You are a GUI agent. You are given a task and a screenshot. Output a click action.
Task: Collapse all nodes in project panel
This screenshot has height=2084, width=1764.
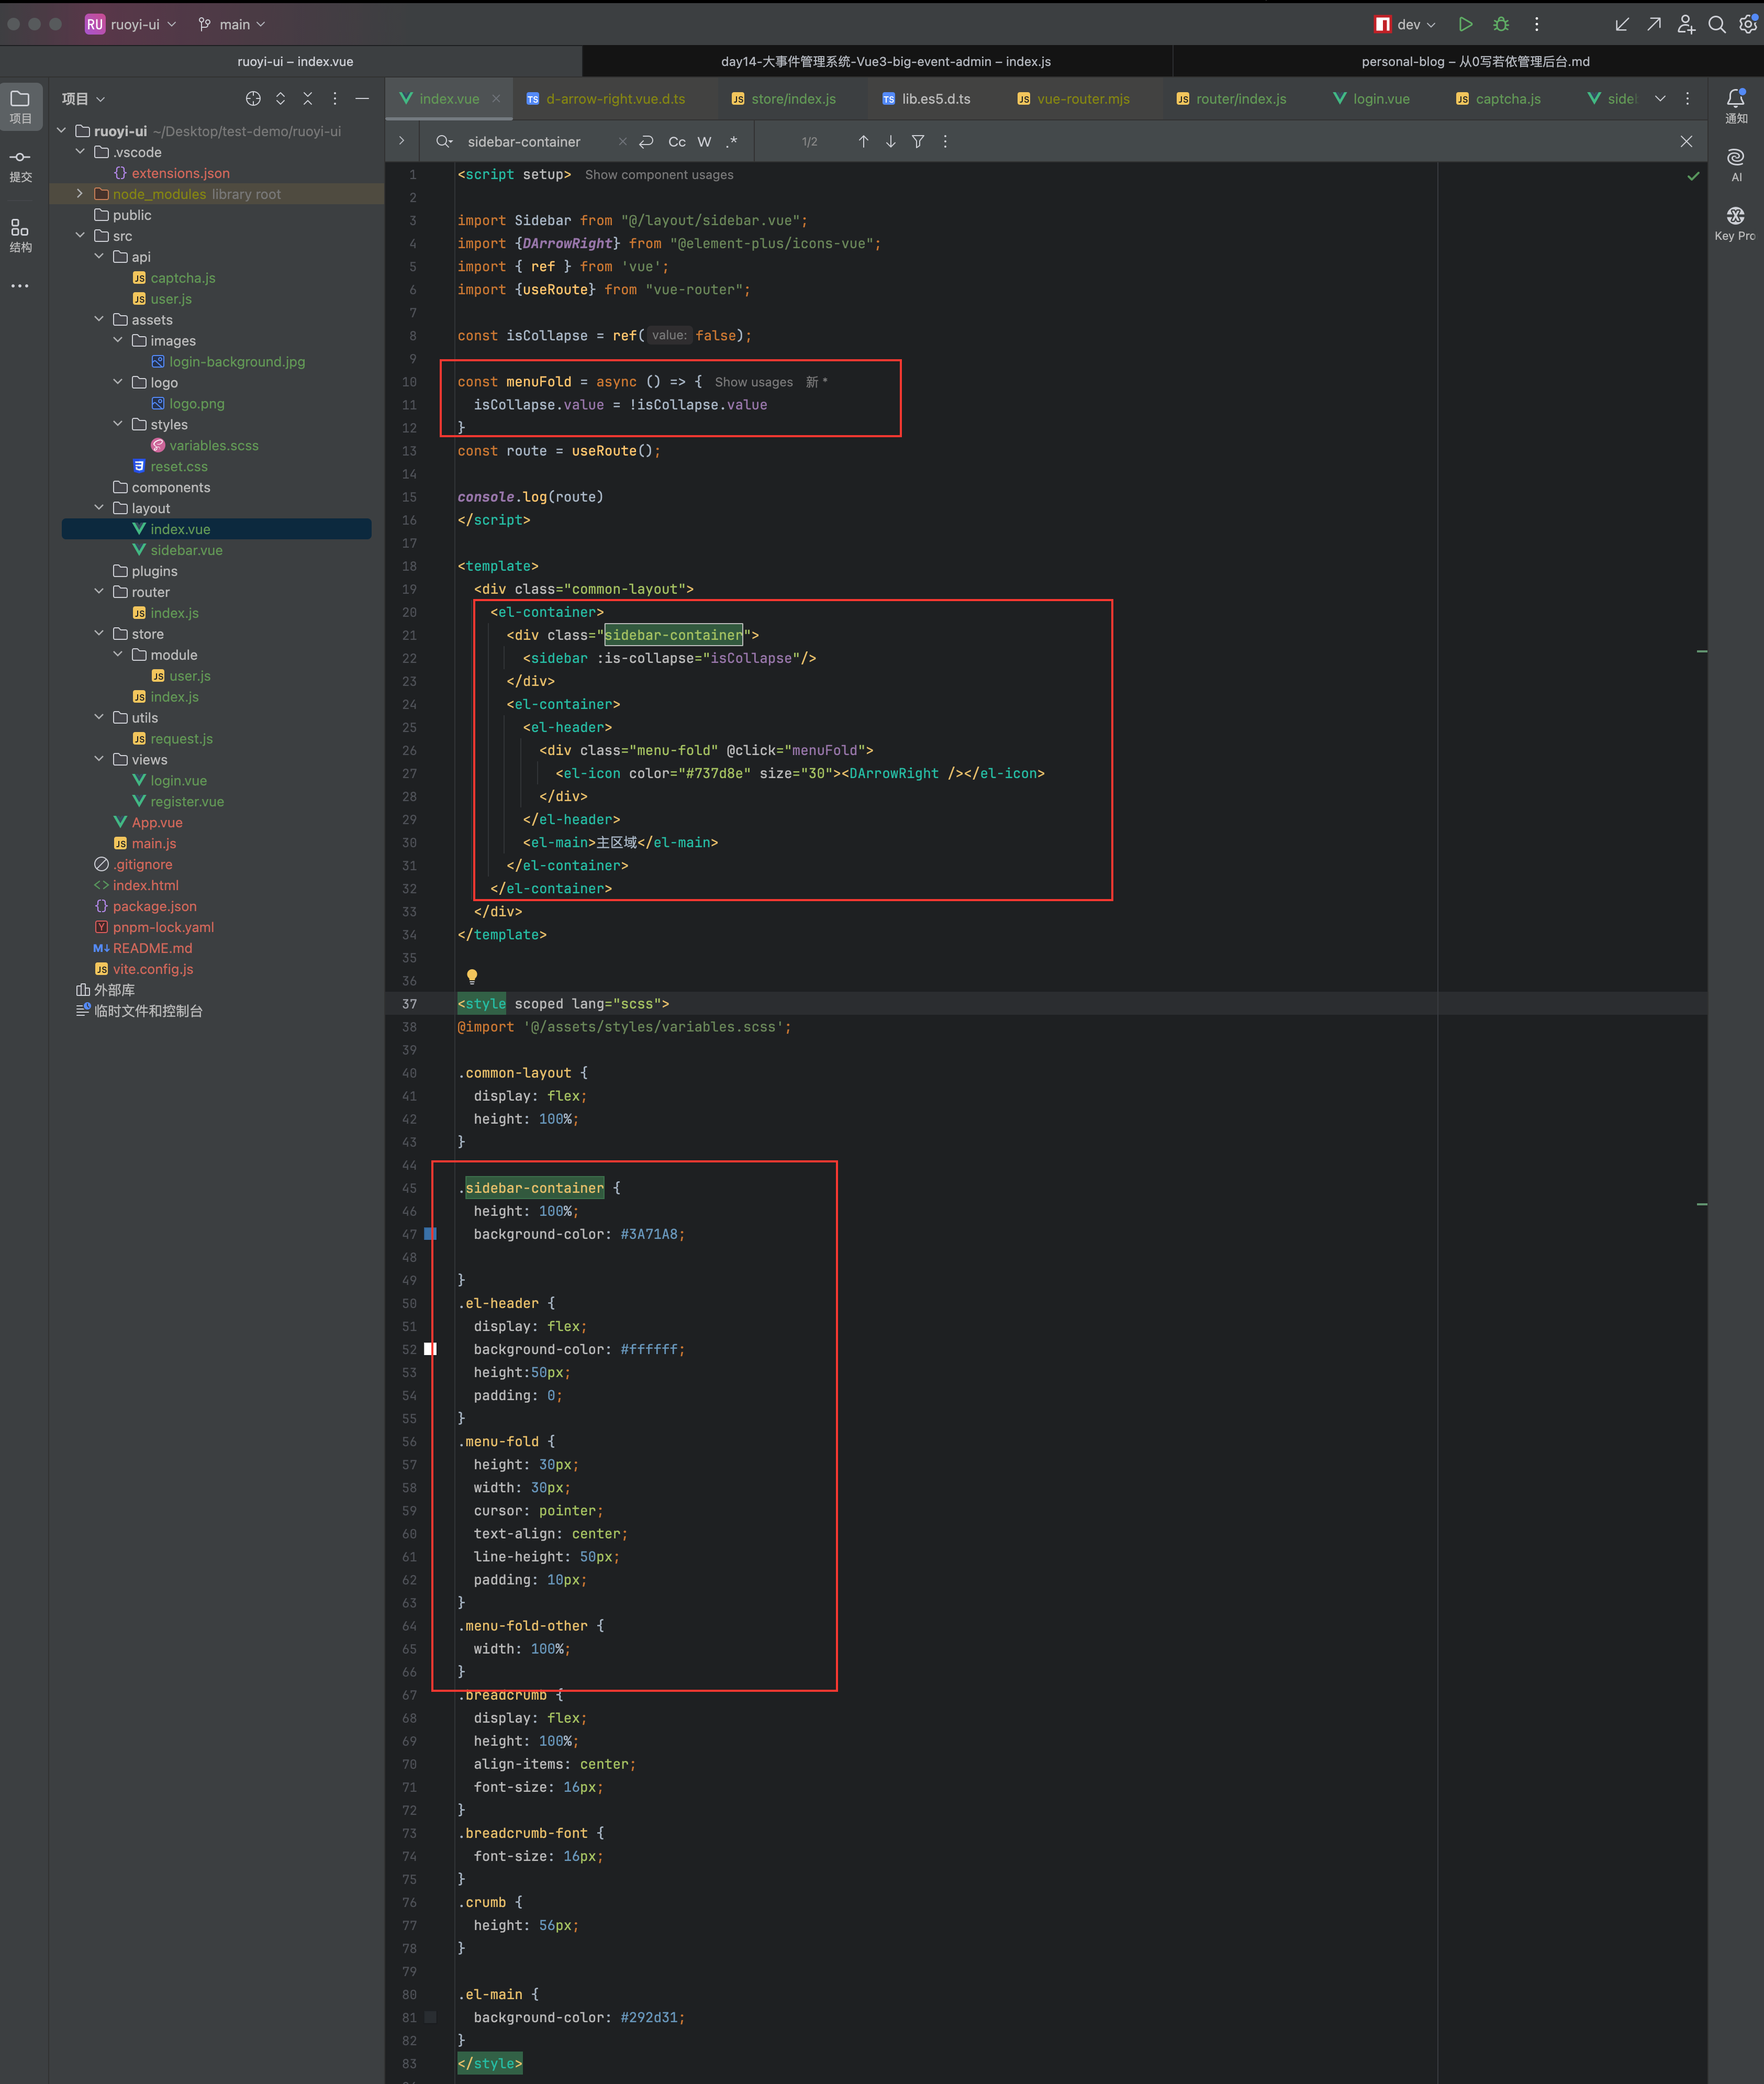click(x=308, y=98)
